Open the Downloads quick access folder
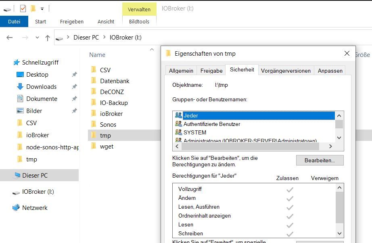Image resolution: width=372 pixels, height=243 pixels. (41, 87)
